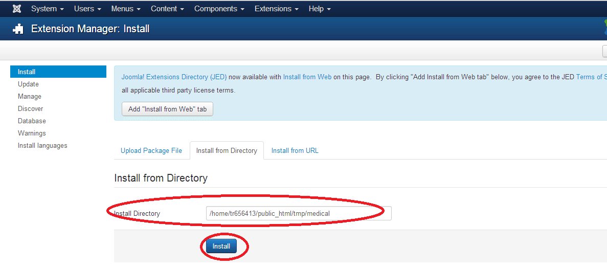
Task: Click the Extension Manager: Install title
Action: (x=90, y=29)
